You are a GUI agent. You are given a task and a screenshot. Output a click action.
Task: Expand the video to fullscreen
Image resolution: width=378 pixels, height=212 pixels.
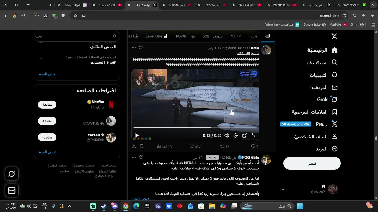[x=253, y=135]
